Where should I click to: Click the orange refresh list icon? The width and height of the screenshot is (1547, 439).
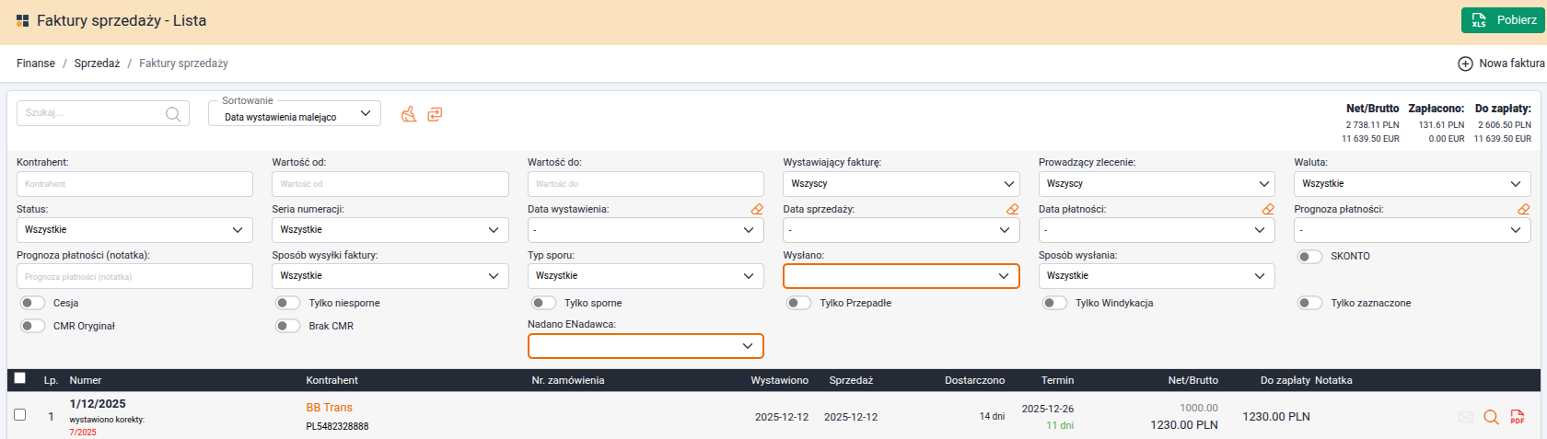[x=435, y=114]
